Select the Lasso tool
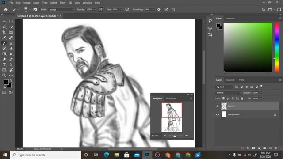Image resolution: width=283 pixels, height=159 pixels. [4, 27]
